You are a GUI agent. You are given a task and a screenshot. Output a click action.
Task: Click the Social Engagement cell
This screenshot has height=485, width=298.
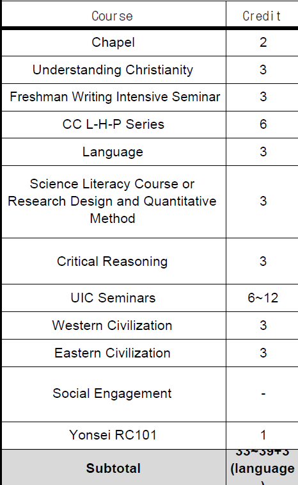tap(114, 394)
